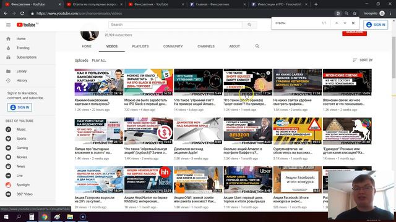Open the Windows Start menu
396x222 pixels.
6,216
